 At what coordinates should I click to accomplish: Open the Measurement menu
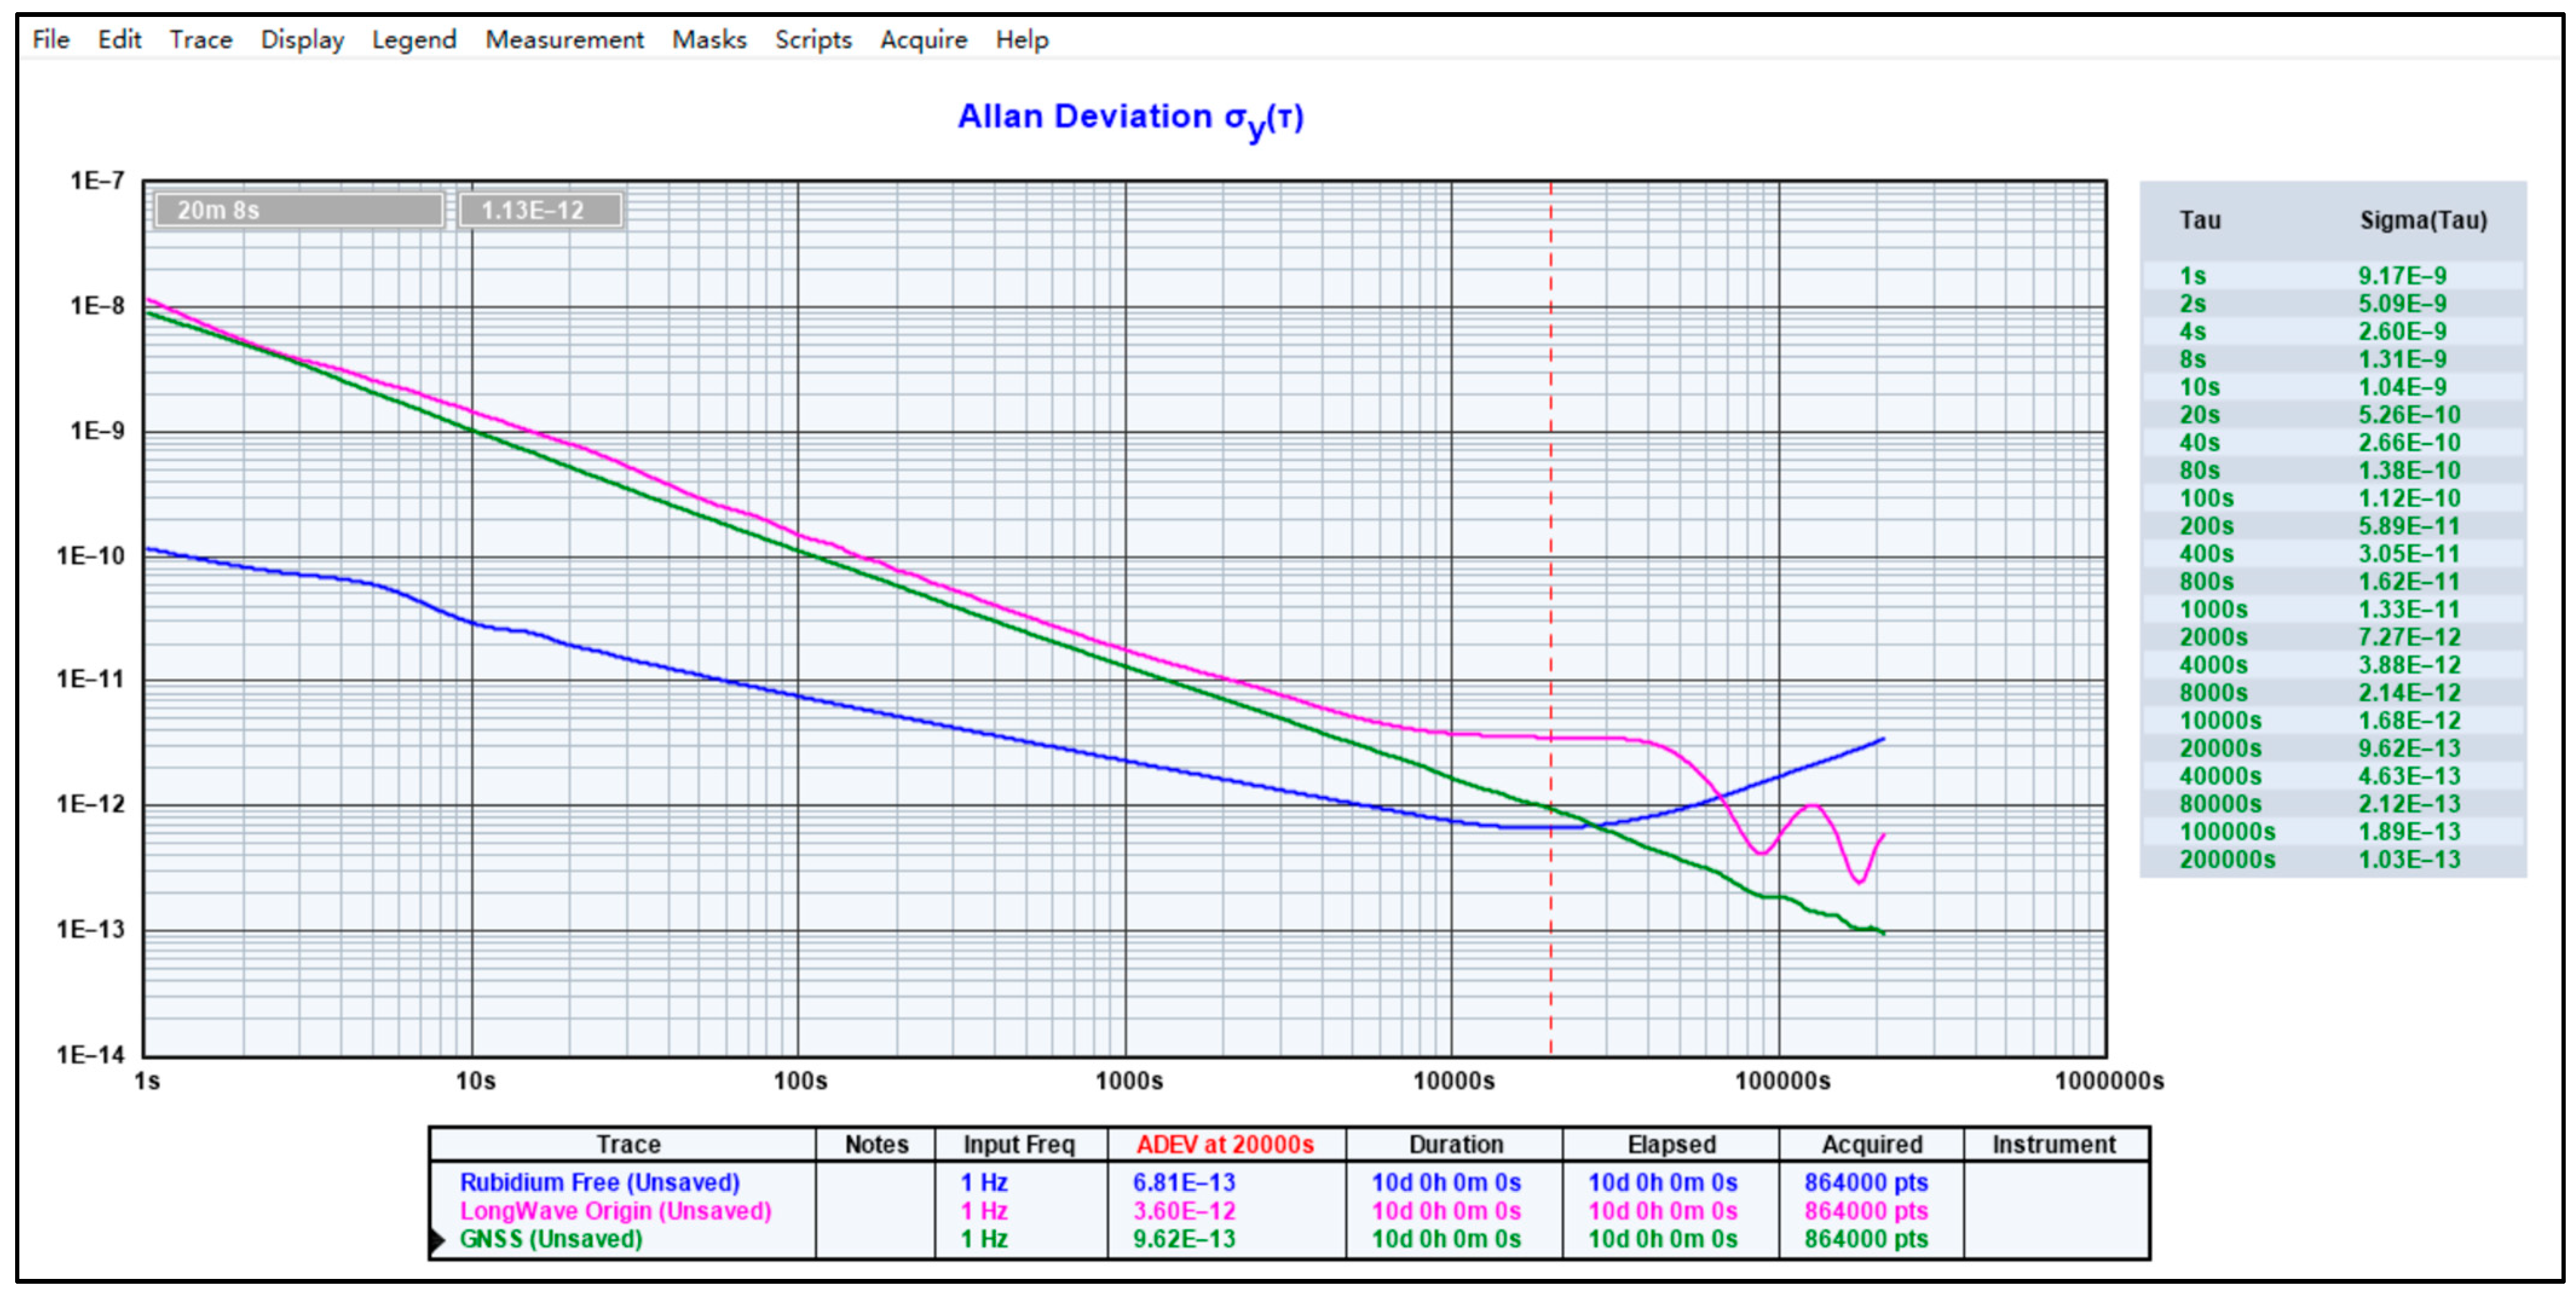[x=564, y=39]
